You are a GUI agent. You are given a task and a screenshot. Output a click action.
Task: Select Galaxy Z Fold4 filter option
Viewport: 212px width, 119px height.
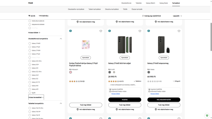[x=30, y=51]
